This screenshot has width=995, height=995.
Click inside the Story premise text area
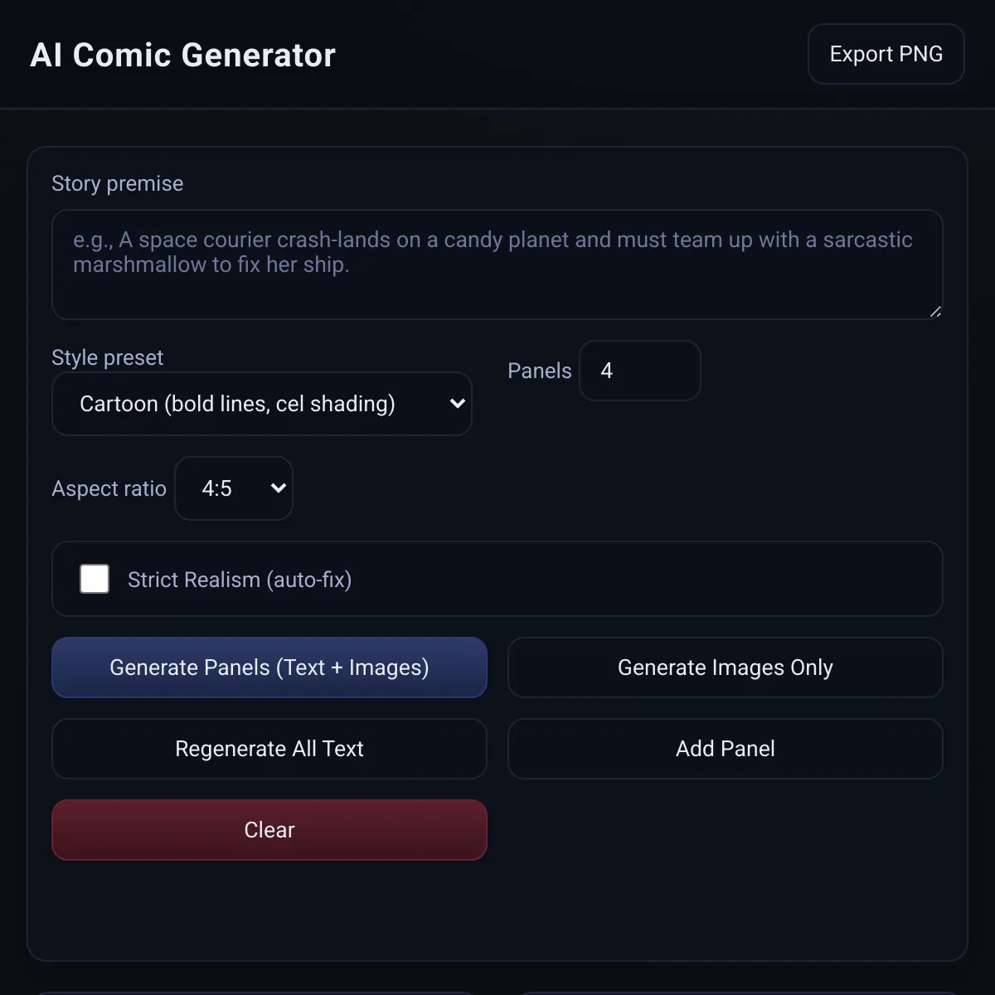(x=497, y=265)
